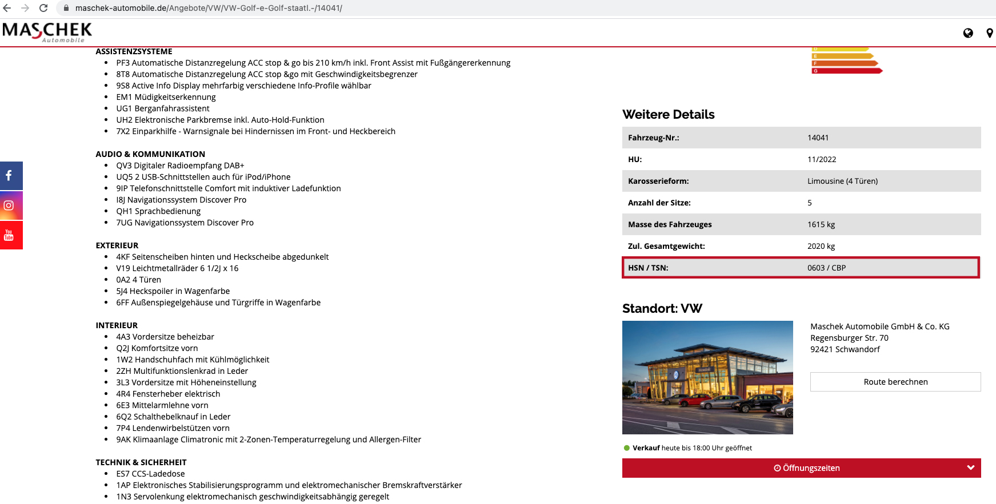Click the TECHNIK & SICHERHEIT heading
The image size is (996, 504).
click(141, 462)
